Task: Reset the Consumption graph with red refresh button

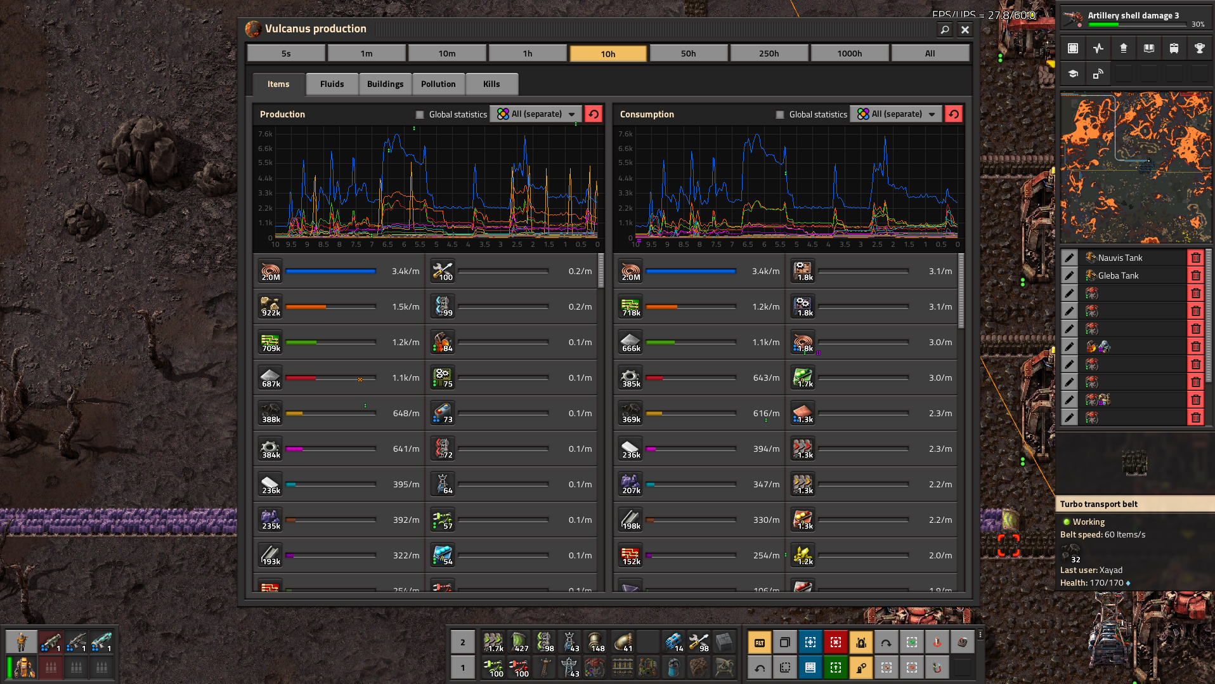Action: coord(954,114)
